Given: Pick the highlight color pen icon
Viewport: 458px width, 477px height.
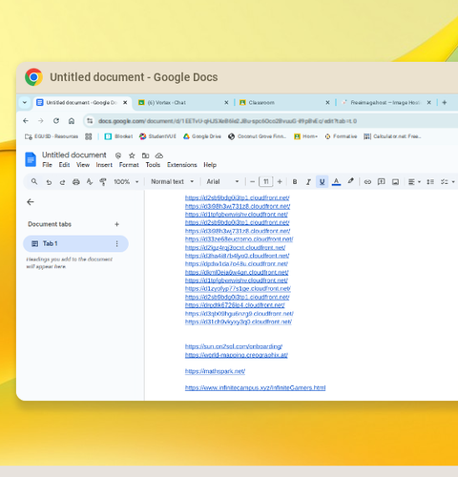Looking at the screenshot, I should click(x=350, y=181).
